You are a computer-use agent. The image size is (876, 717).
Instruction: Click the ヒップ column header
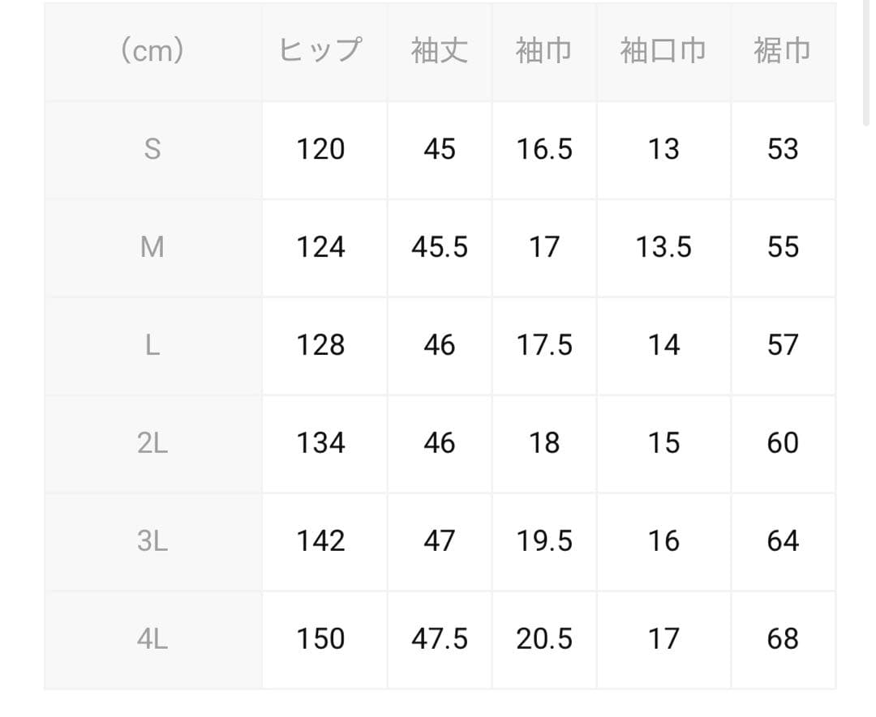tap(320, 51)
